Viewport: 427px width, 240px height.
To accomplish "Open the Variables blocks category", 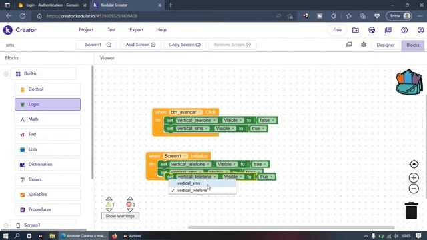I will 47,195.
